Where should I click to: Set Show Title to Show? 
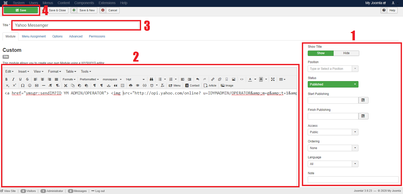[321, 53]
